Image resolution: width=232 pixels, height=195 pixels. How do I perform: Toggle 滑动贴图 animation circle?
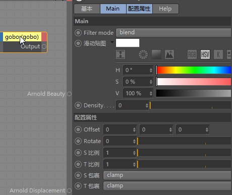(78, 43)
